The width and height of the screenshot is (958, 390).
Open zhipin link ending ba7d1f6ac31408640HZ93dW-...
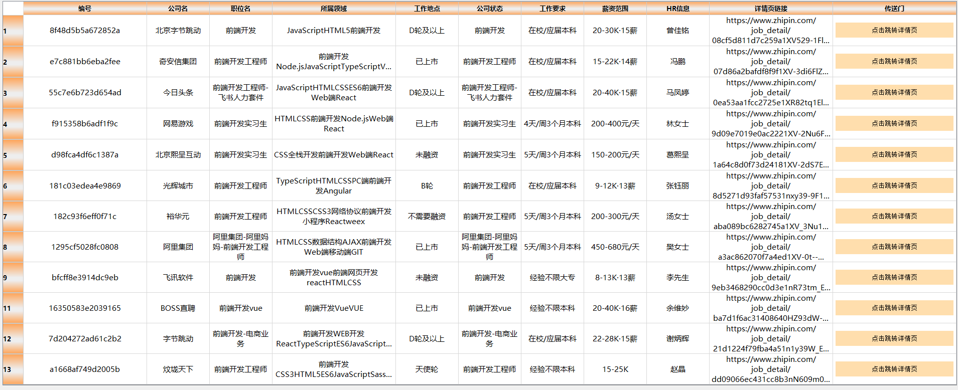tap(771, 308)
